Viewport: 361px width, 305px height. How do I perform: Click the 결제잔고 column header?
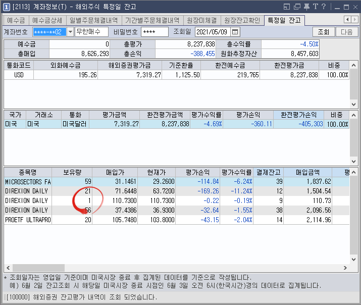[x=269, y=172]
